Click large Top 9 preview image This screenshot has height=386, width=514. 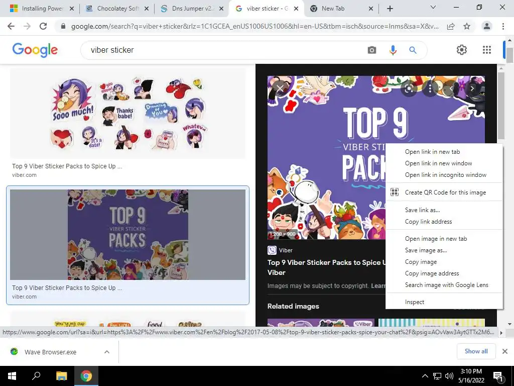coord(326,157)
